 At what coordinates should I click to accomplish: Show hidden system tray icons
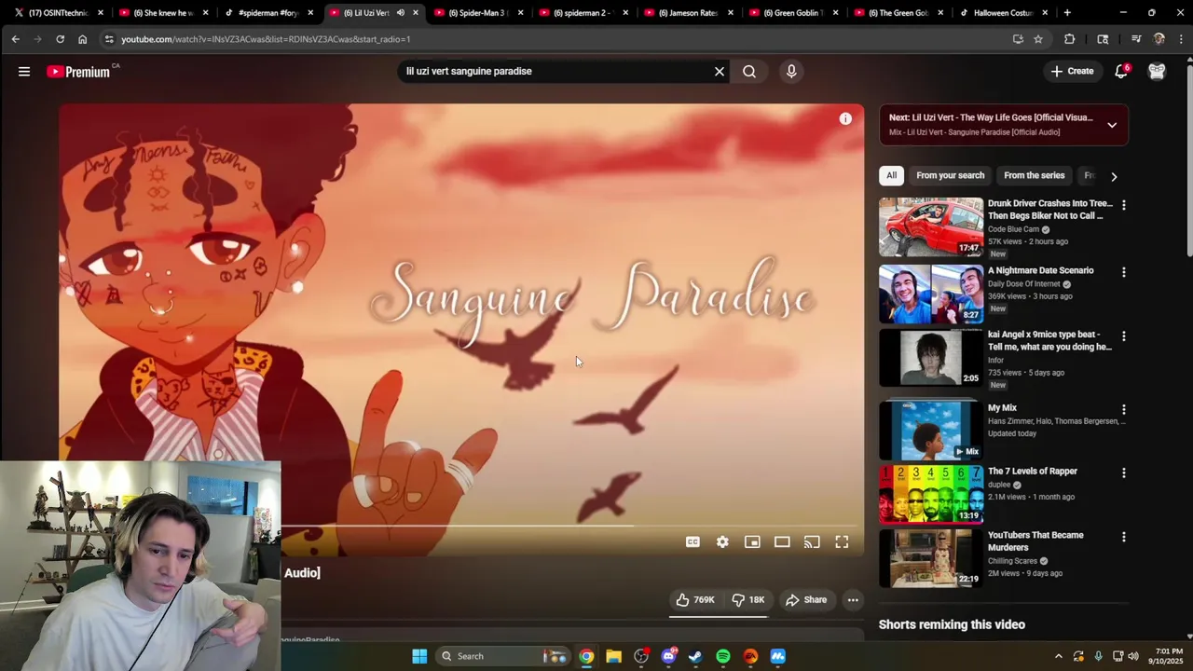pos(1058,656)
